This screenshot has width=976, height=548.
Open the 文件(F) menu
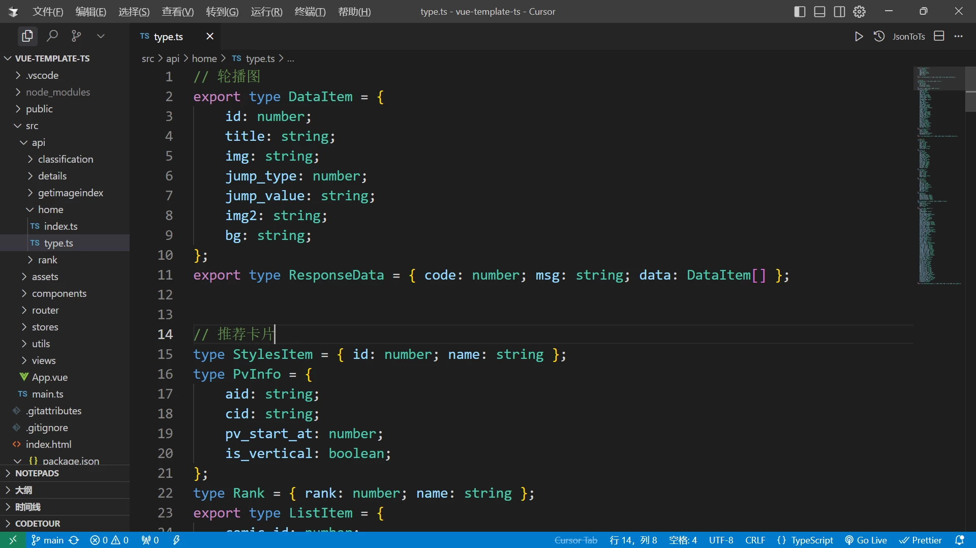(x=48, y=12)
